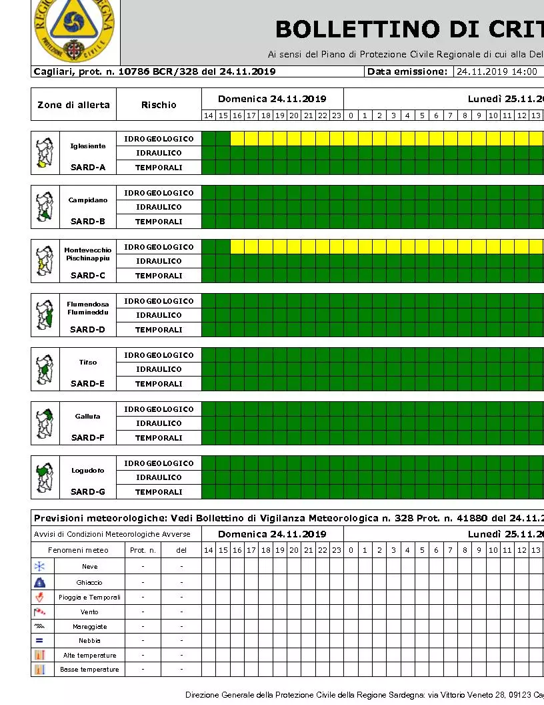The image size is (544, 705).
Task: Click the first yellow Iglesiente idrogeologico cell
Action: pyautogui.click(x=237, y=138)
